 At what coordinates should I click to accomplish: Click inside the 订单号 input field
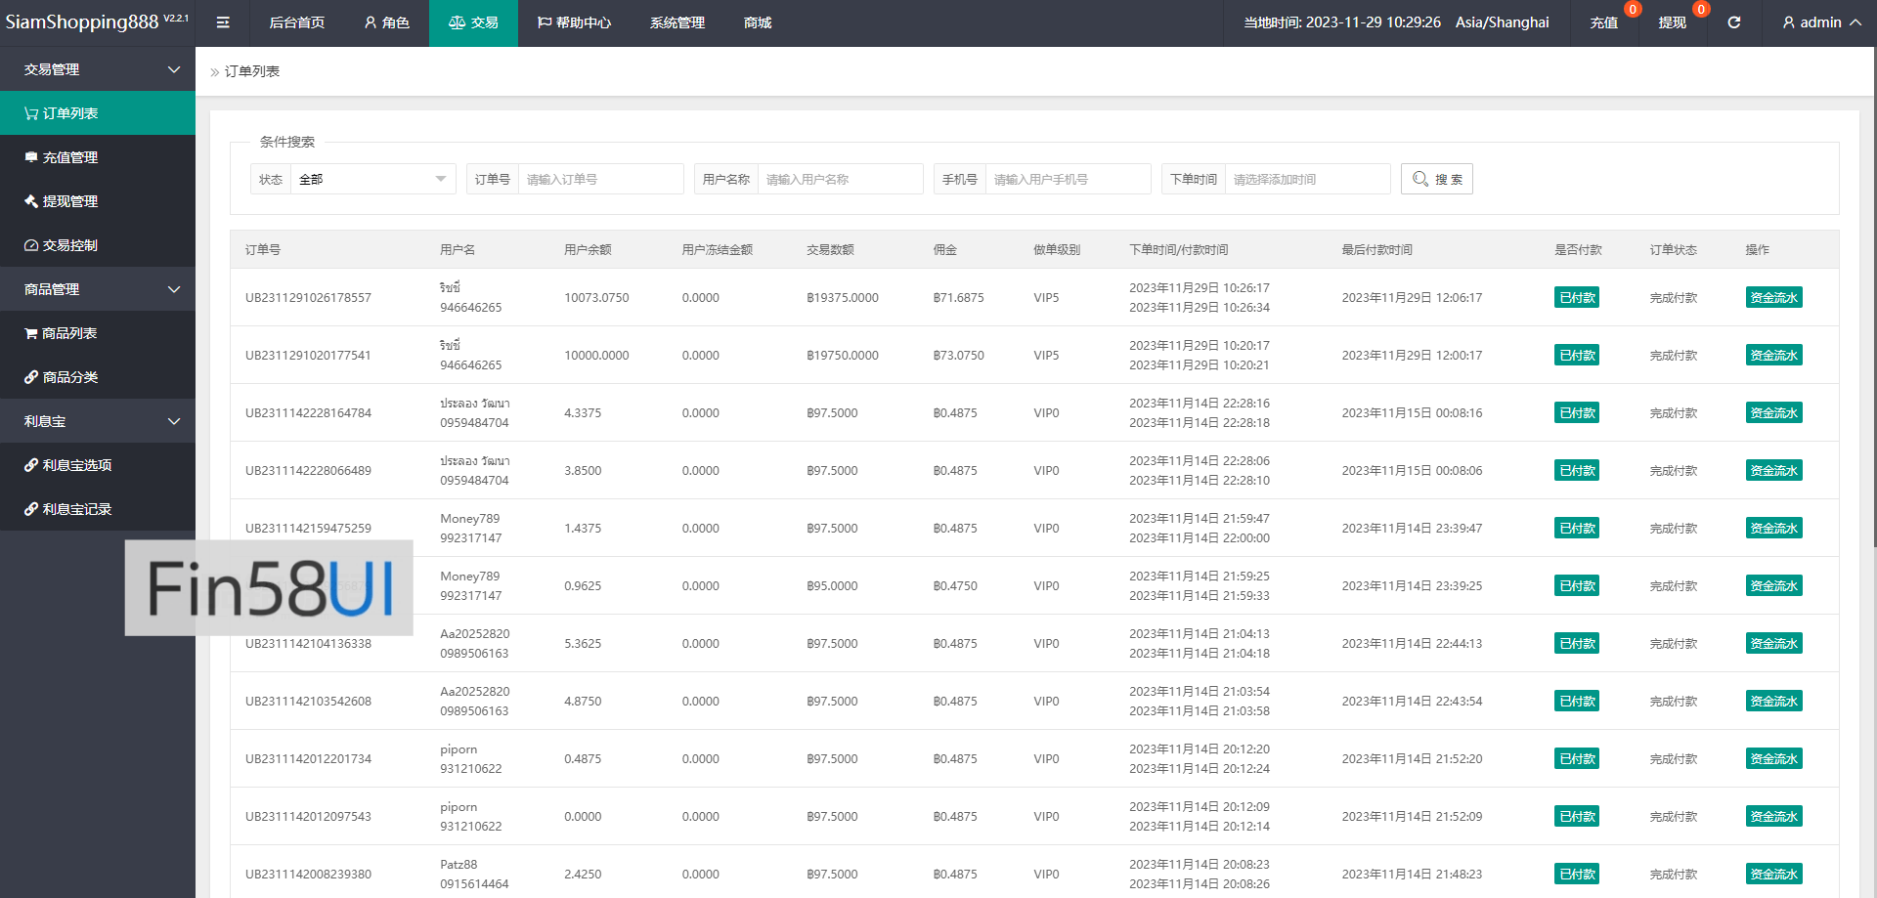click(599, 179)
